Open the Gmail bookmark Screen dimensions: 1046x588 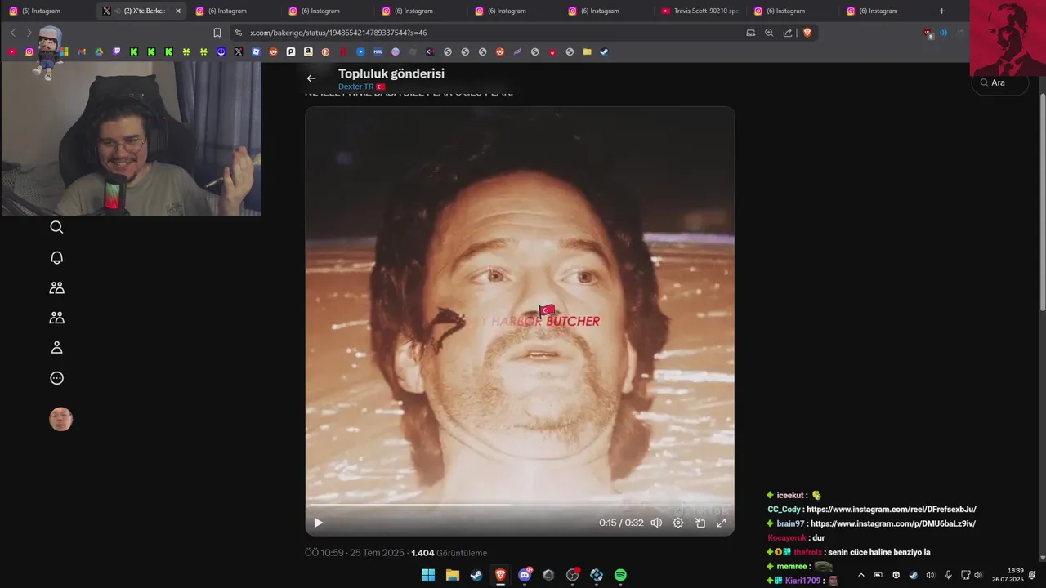click(x=82, y=51)
